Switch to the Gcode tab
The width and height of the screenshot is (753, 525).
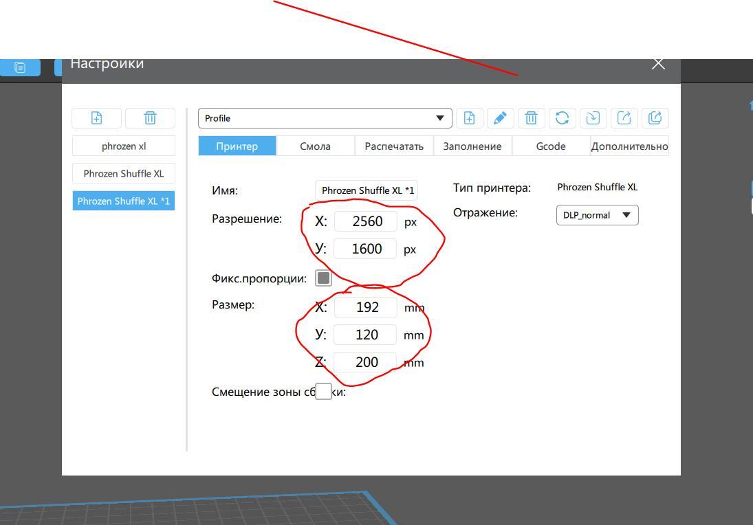tap(551, 146)
